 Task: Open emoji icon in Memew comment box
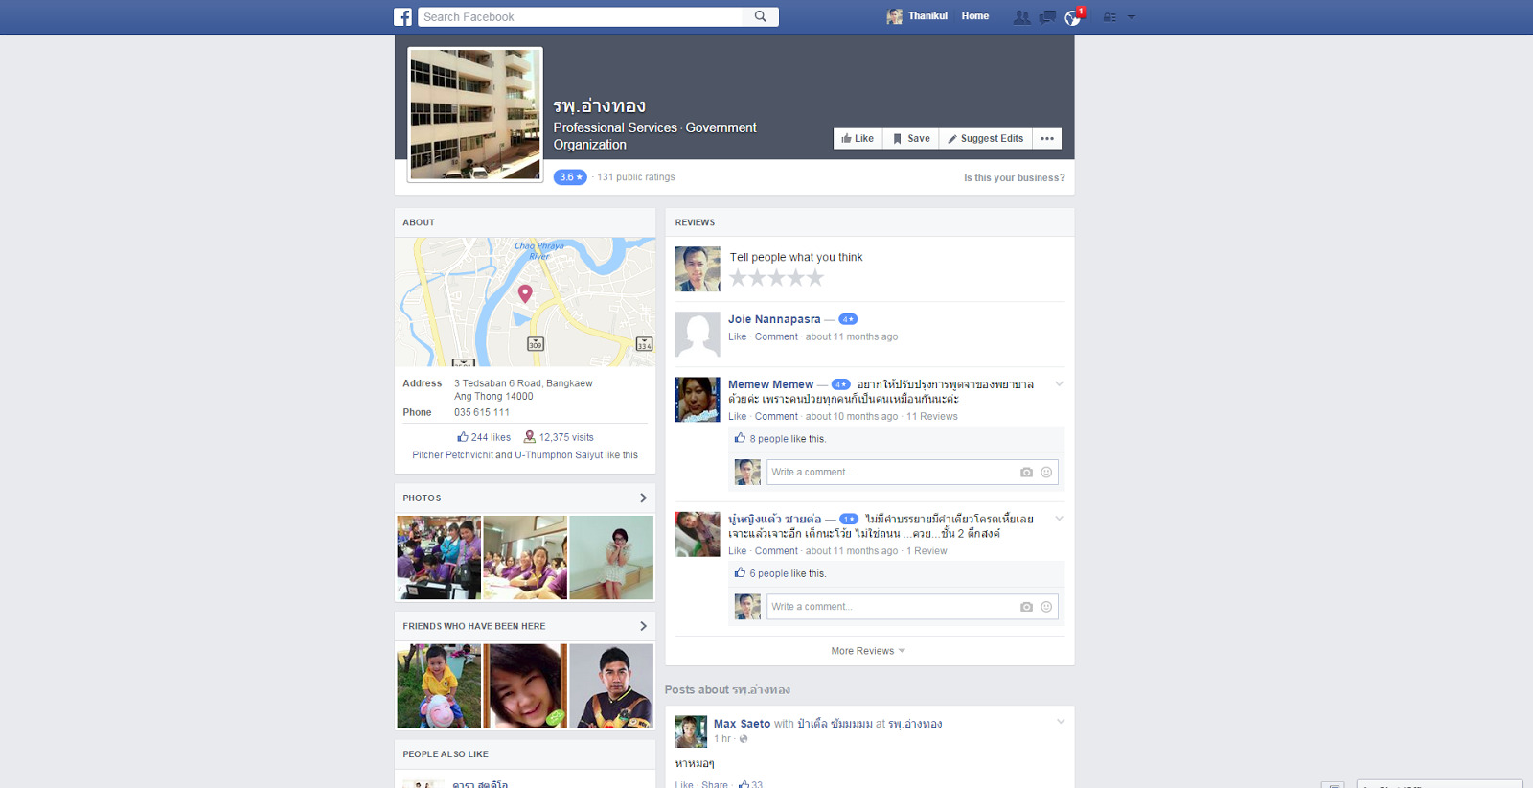pyautogui.click(x=1046, y=473)
